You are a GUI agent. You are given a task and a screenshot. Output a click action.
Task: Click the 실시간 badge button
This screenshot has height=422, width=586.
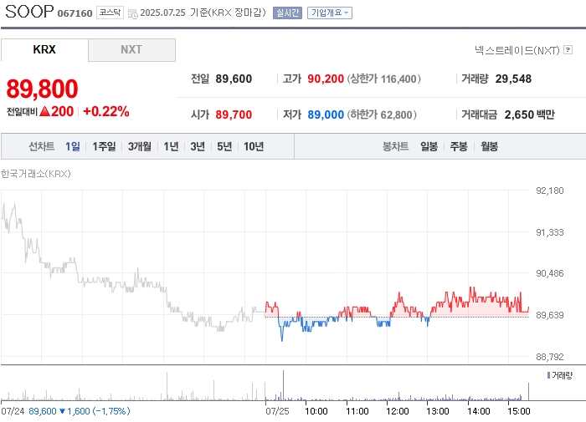pyautogui.click(x=287, y=13)
